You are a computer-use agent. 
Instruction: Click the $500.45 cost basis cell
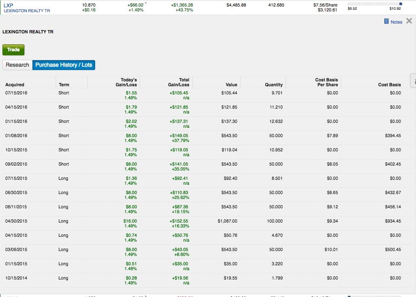click(393, 250)
